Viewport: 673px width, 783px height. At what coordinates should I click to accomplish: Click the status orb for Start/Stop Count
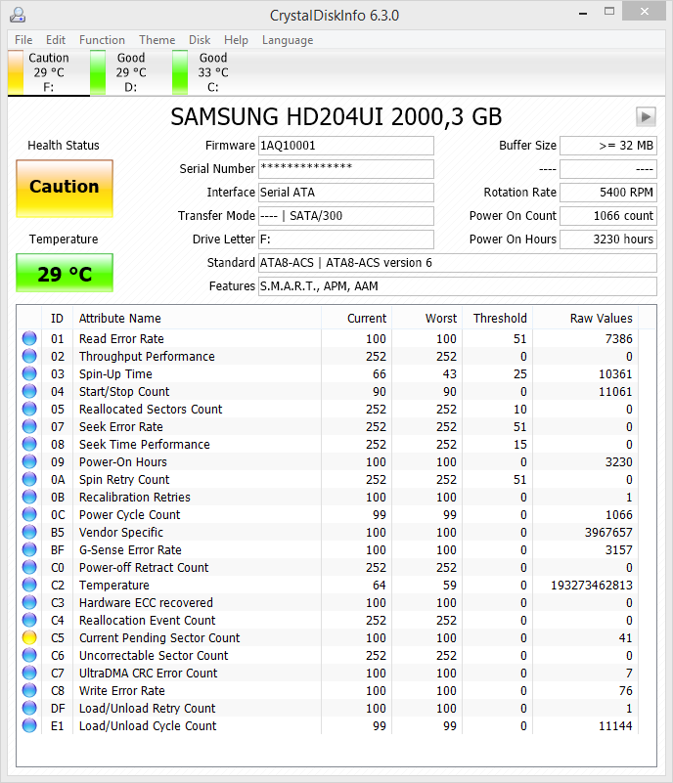pyautogui.click(x=29, y=391)
